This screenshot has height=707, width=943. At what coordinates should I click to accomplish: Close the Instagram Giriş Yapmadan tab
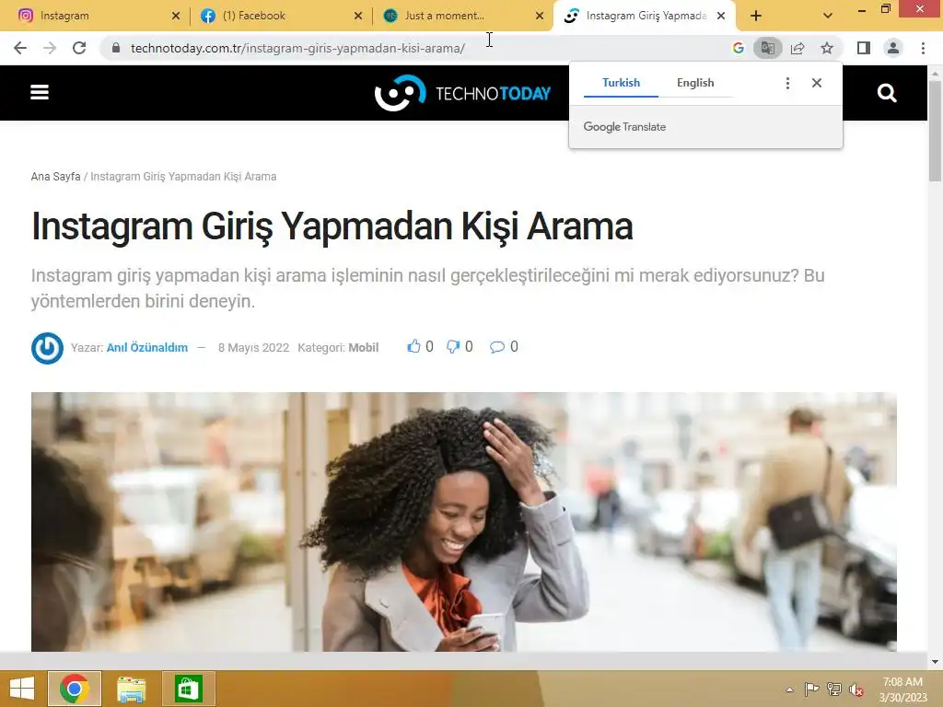721,16
